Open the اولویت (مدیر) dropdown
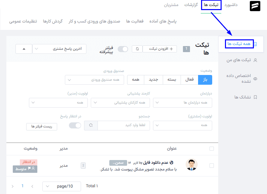The width and height of the screenshot is (267, 194). [x=58, y=103]
